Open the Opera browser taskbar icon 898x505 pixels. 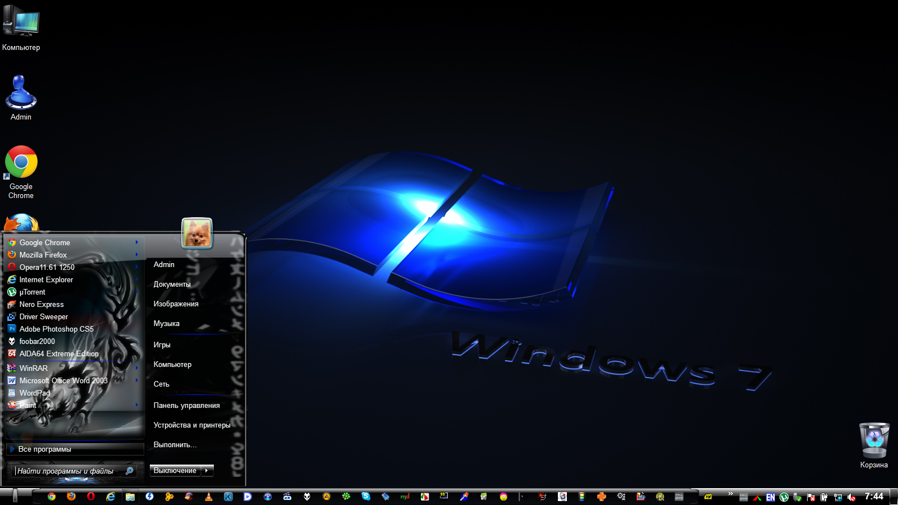tap(91, 497)
